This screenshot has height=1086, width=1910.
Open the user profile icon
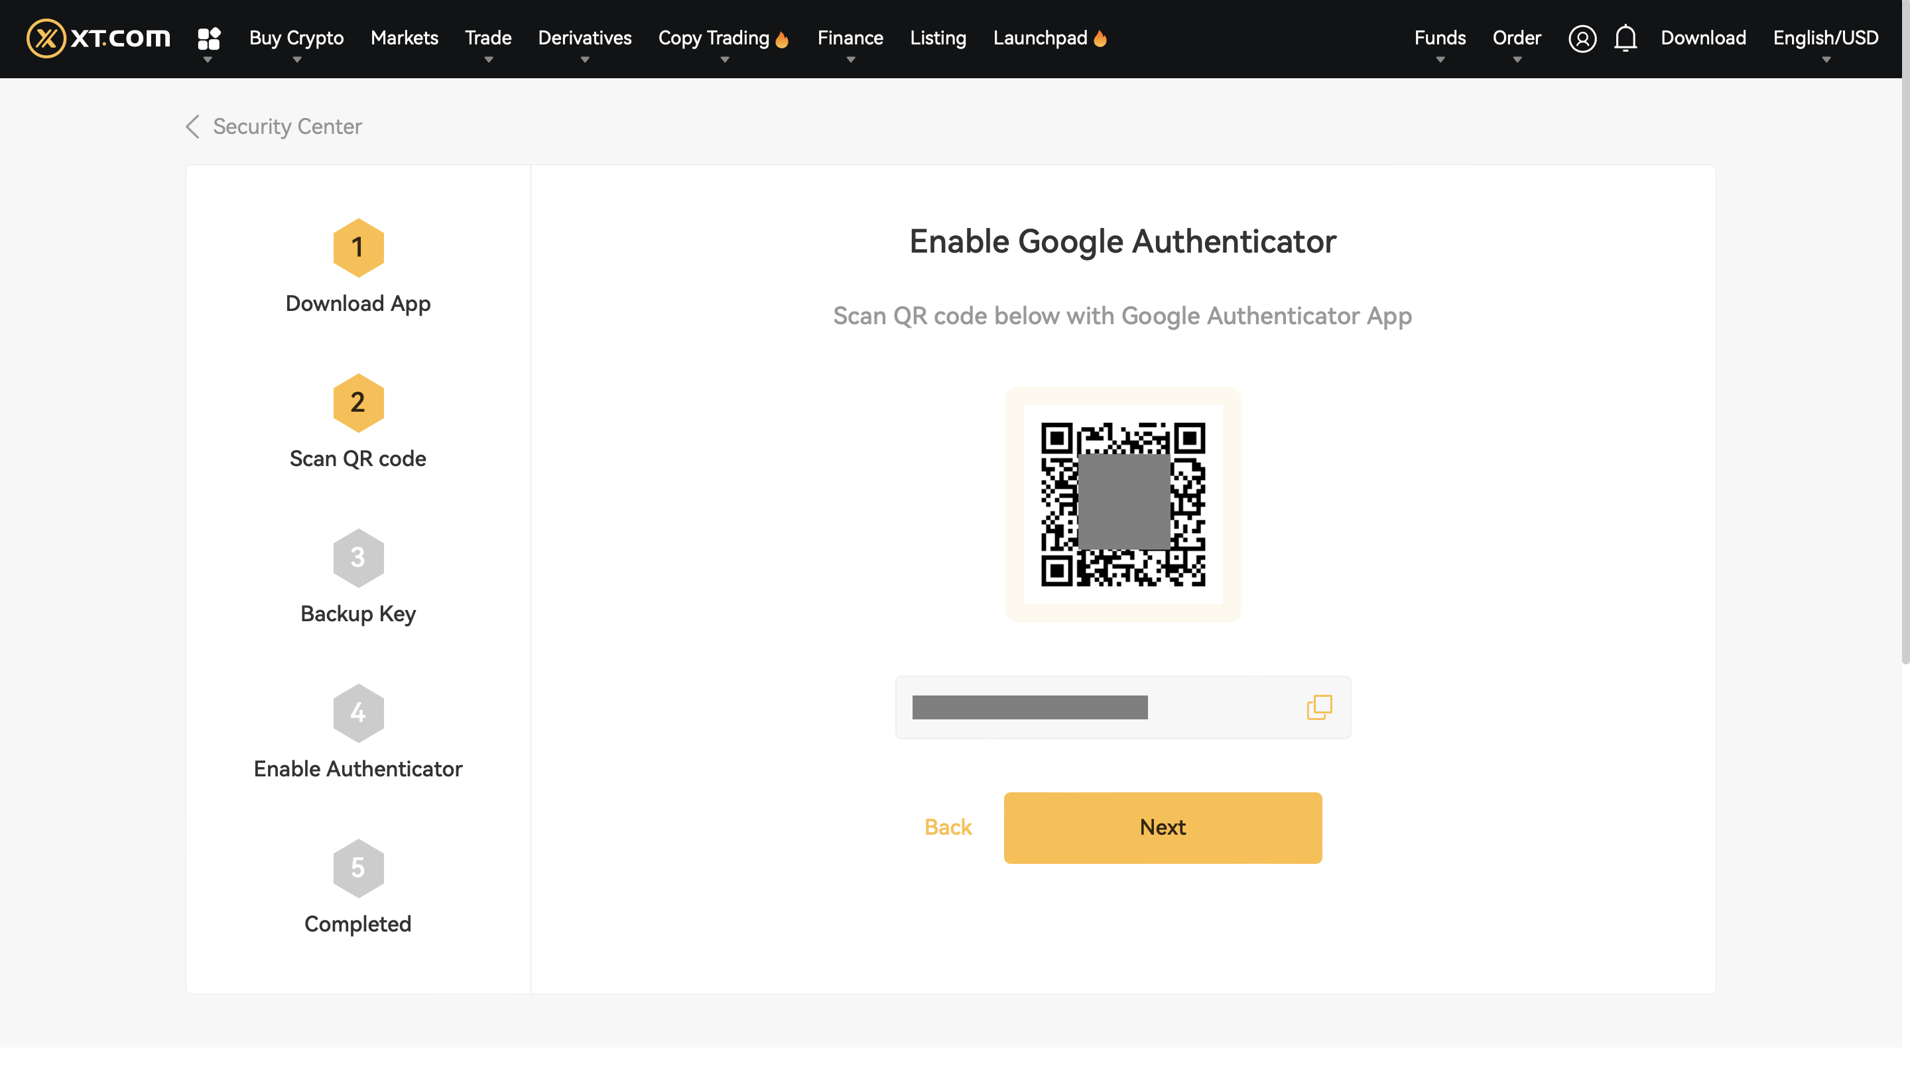[1582, 38]
